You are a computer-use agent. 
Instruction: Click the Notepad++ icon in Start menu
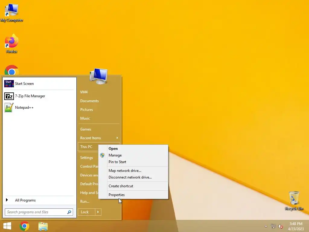click(x=9, y=108)
